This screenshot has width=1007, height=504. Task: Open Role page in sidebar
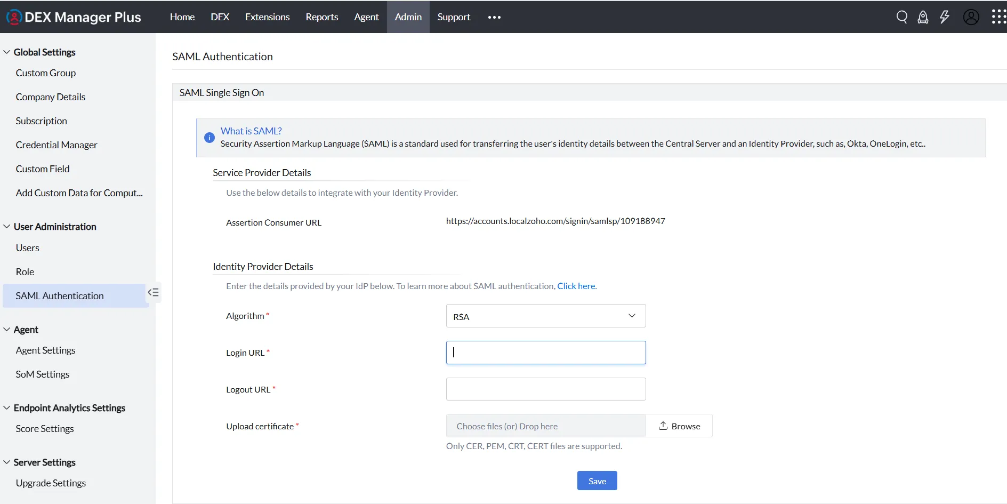pos(25,272)
